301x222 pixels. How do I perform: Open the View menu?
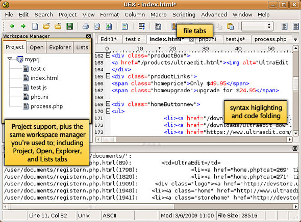click(x=88, y=15)
